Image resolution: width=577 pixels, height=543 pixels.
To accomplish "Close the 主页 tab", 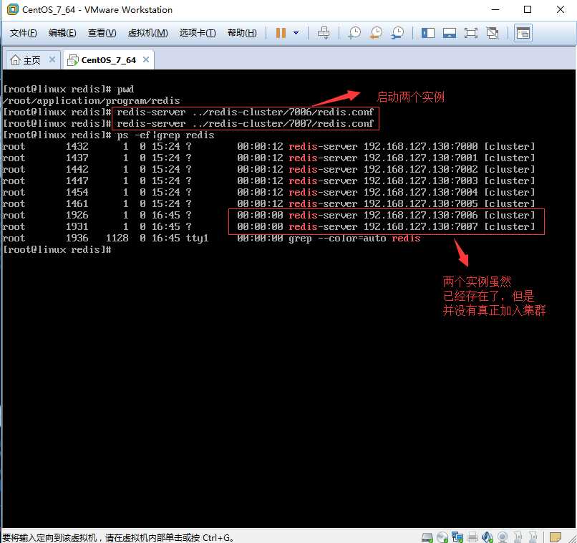I will click(x=52, y=59).
